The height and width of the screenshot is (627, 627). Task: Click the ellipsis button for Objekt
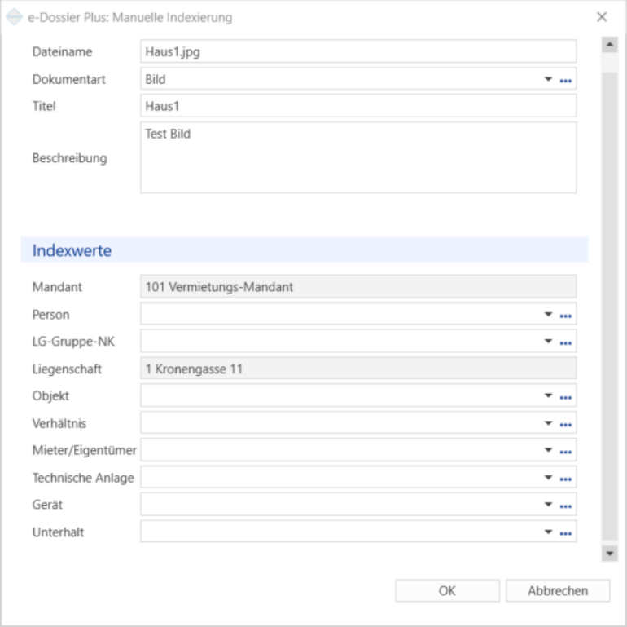(565, 398)
